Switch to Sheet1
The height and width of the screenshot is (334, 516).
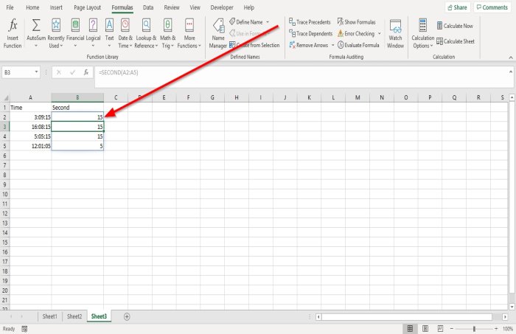click(x=49, y=316)
